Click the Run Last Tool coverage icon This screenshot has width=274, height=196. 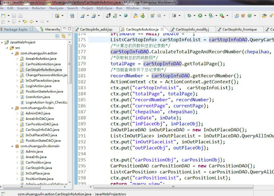pos(211,16)
